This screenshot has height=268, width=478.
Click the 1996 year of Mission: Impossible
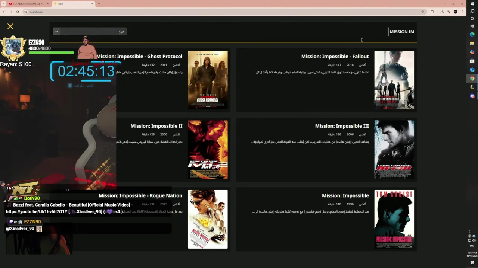coord(350,204)
